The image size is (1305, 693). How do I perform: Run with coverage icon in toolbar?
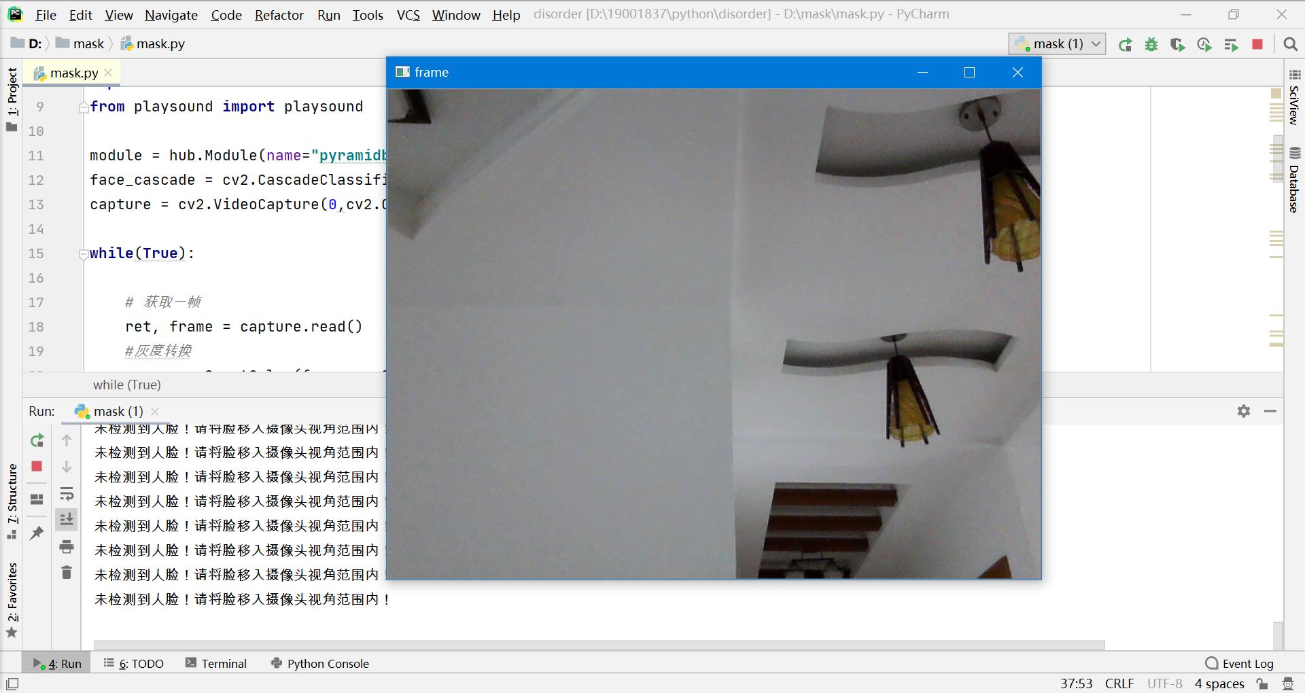tap(1178, 44)
